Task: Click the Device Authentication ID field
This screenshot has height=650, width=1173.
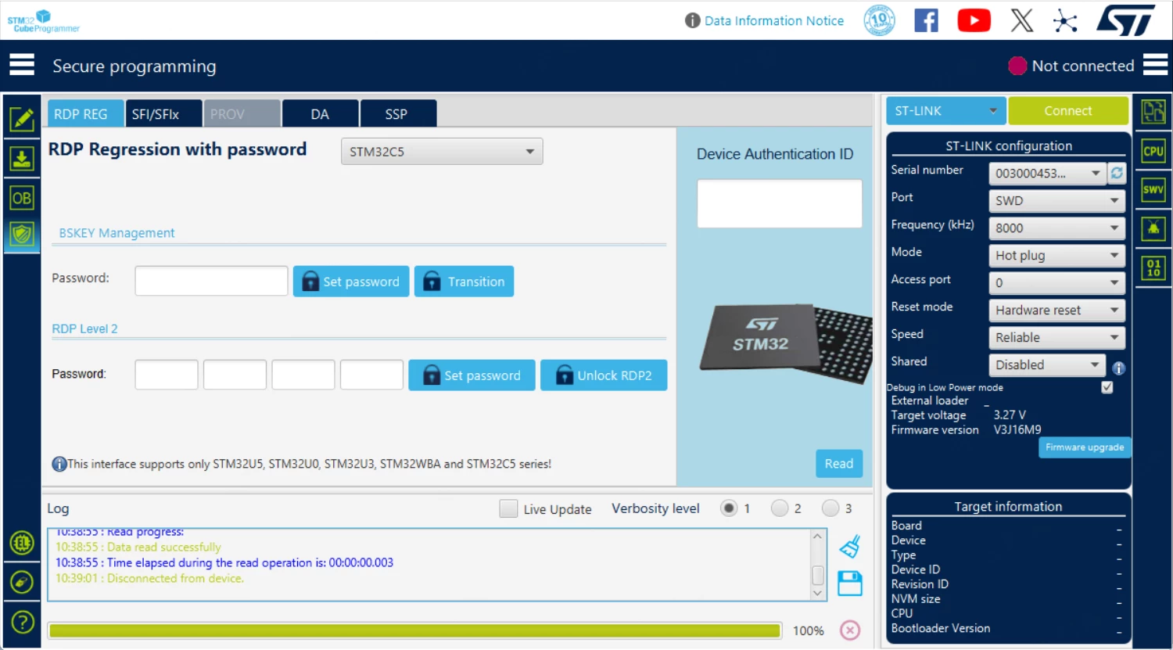Action: click(780, 203)
